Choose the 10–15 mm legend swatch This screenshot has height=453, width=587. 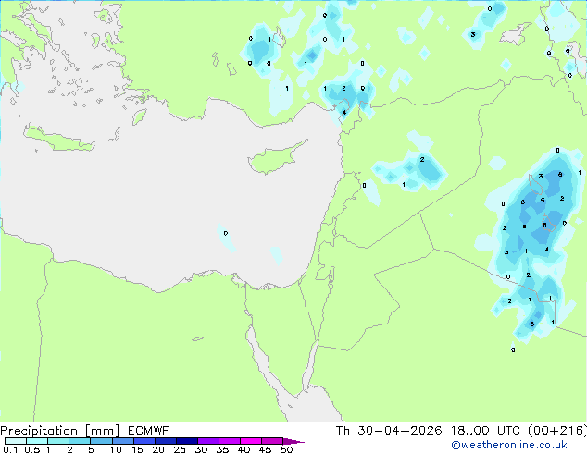pyautogui.click(x=122, y=441)
